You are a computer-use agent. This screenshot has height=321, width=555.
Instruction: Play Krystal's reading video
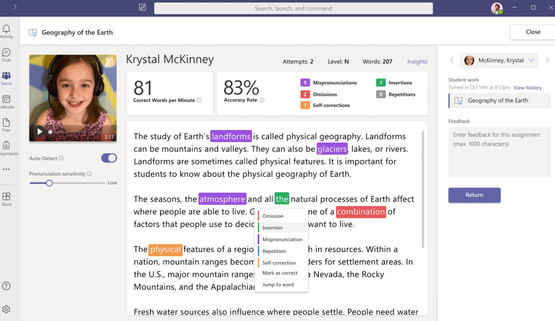[x=39, y=132]
